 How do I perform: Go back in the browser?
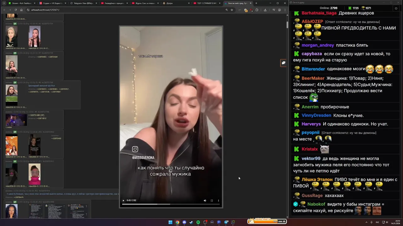click(x=4, y=10)
